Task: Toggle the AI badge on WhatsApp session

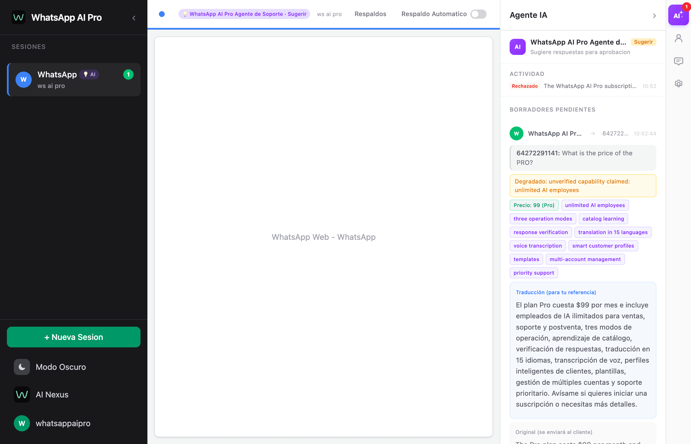Action: tap(89, 74)
